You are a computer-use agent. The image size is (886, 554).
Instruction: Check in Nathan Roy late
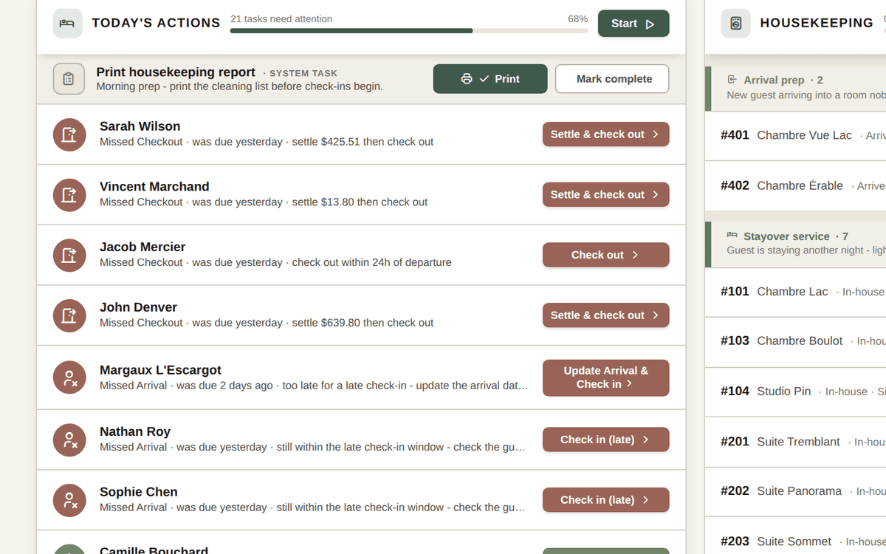(606, 440)
